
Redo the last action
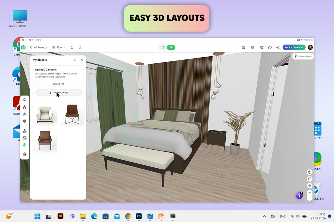pos(80,47)
